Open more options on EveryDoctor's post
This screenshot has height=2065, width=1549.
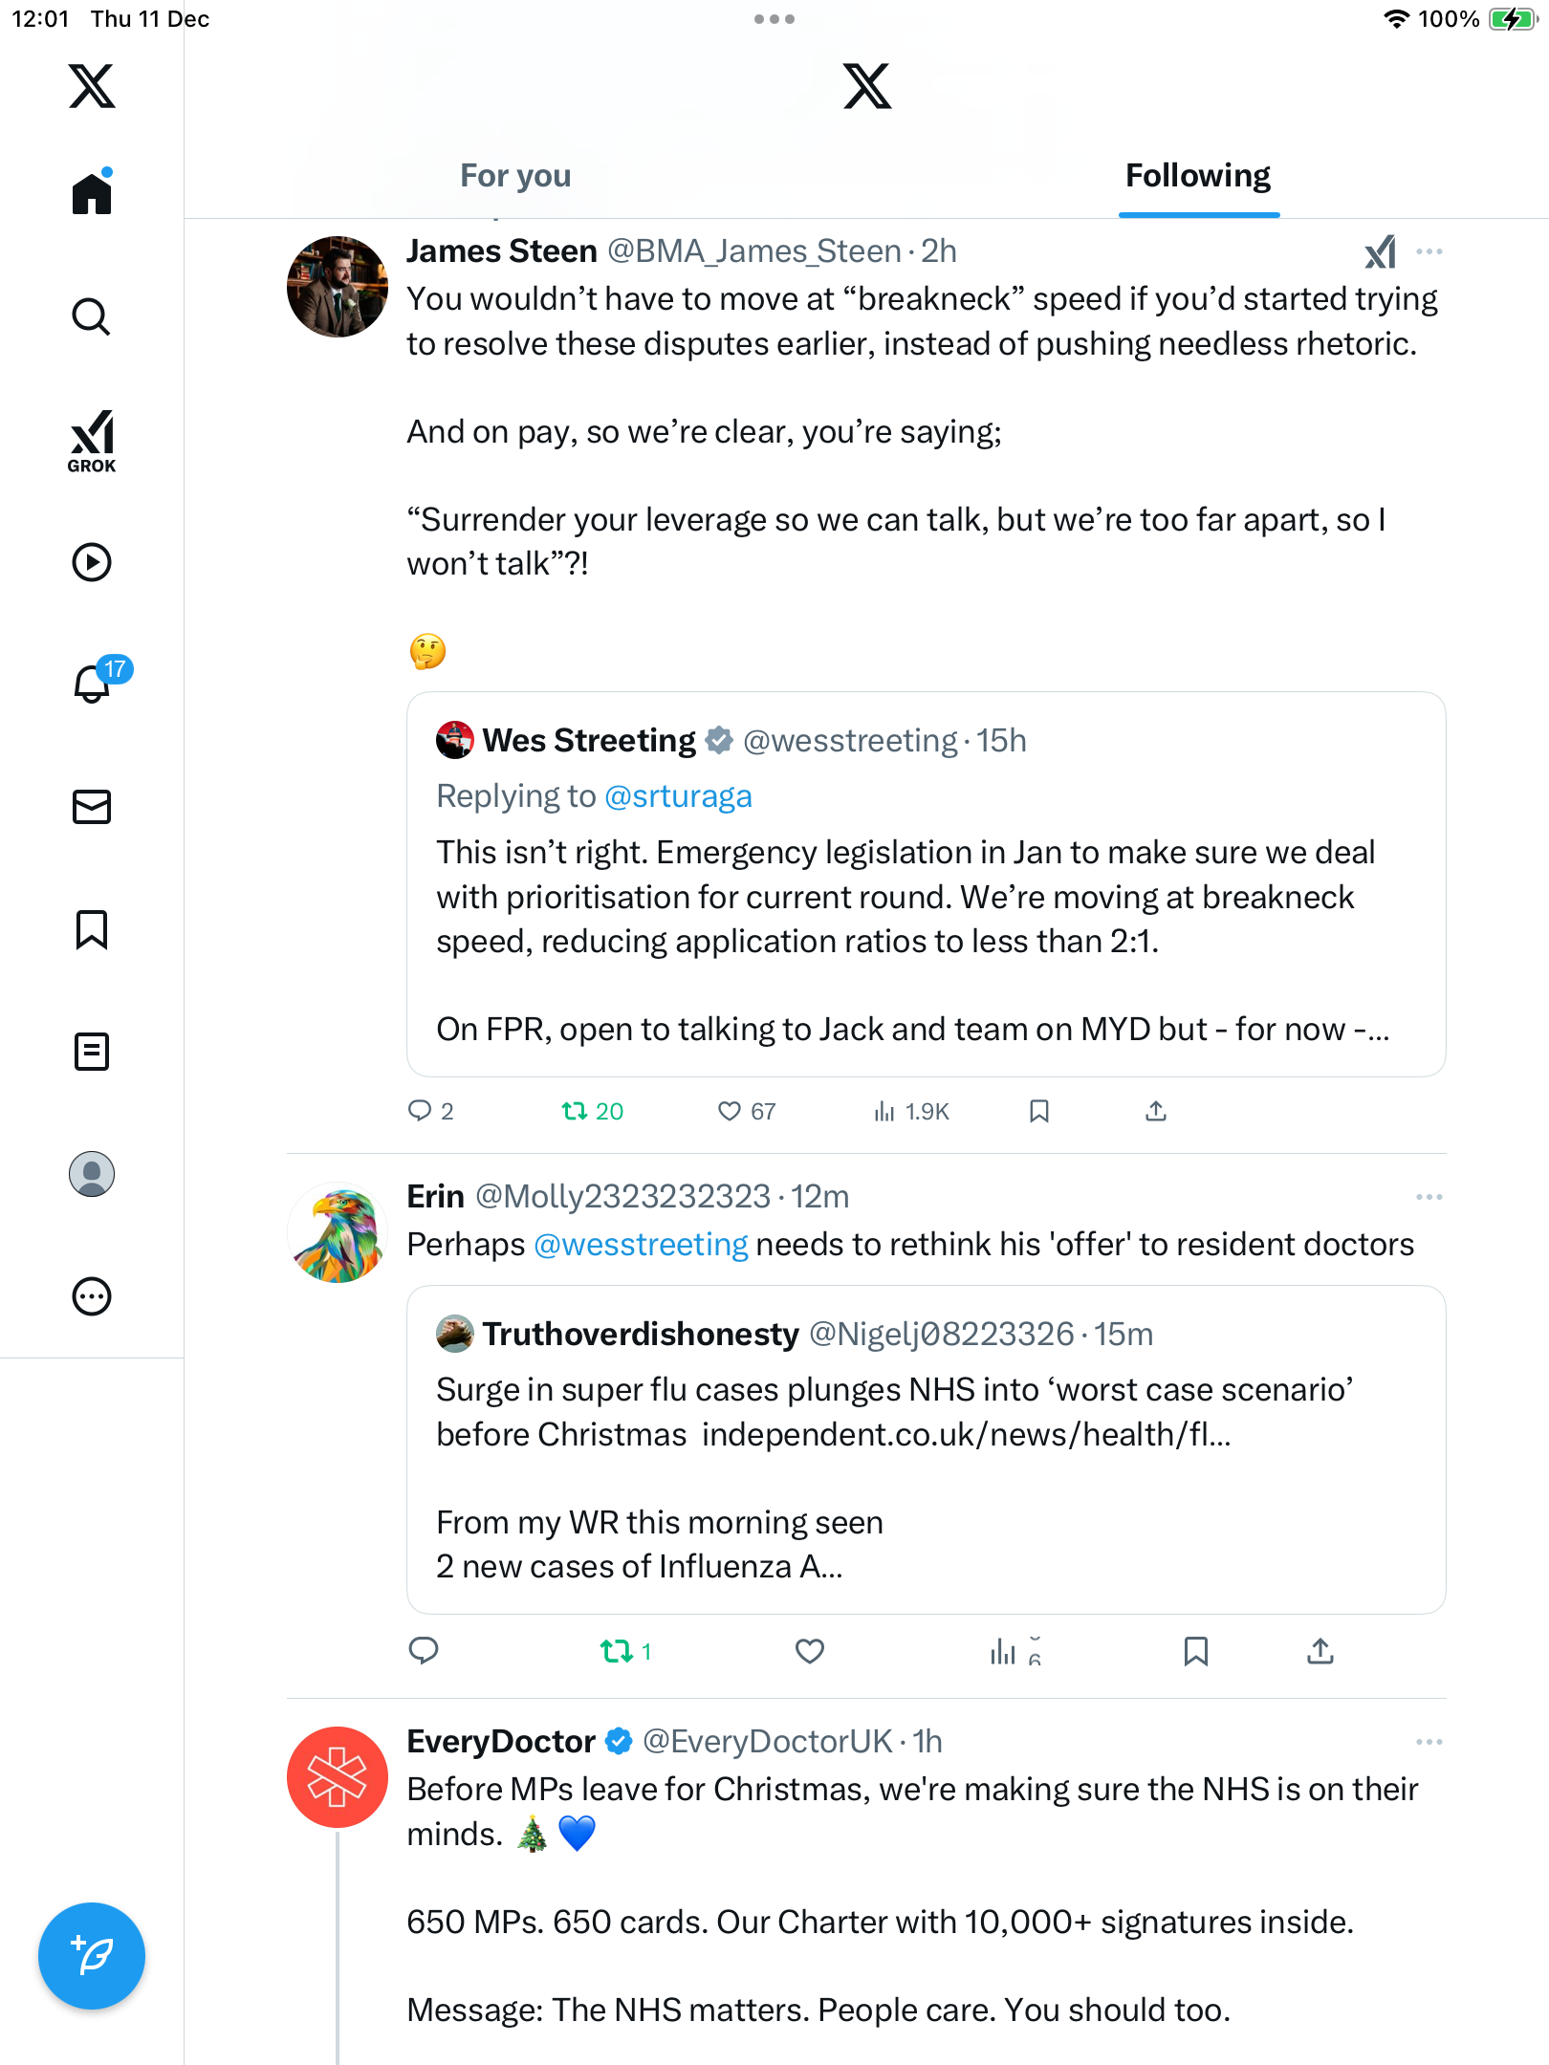point(1429,1742)
